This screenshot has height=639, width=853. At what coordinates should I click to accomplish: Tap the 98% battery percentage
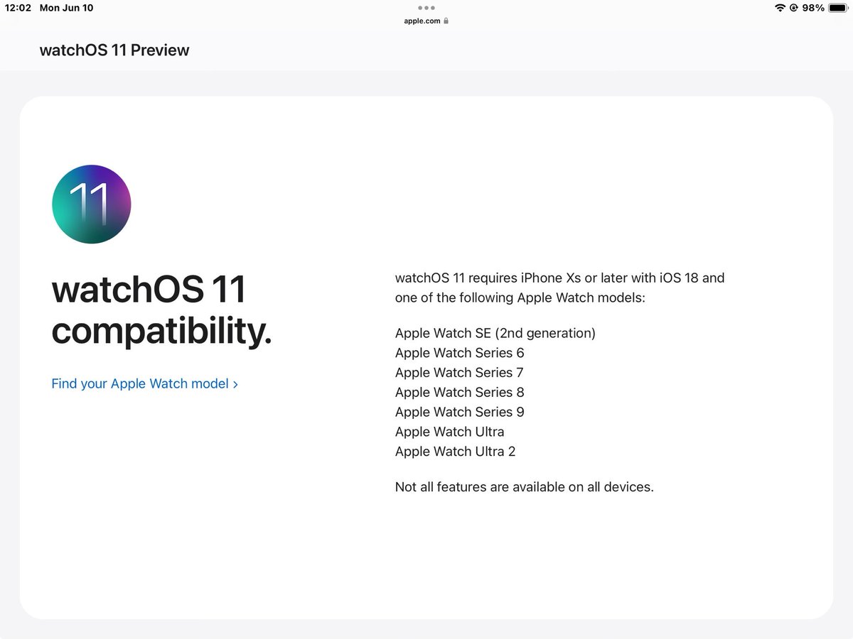click(x=812, y=8)
